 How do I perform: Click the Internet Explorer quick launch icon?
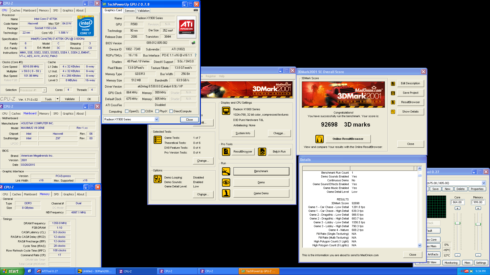point(30,271)
